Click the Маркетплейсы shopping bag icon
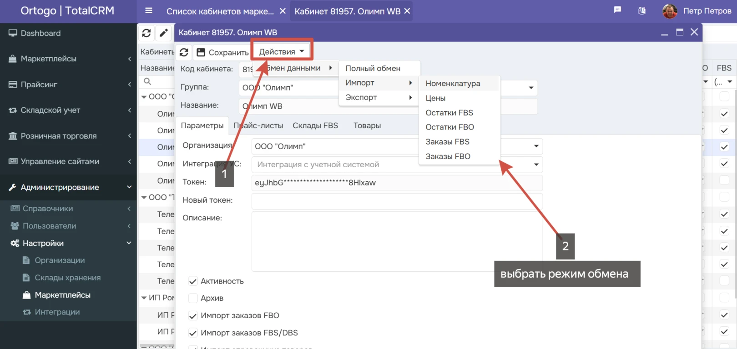737x349 pixels. pos(13,59)
